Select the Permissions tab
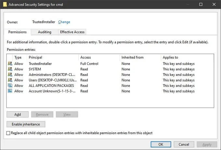221x150 pixels. (x=18, y=32)
